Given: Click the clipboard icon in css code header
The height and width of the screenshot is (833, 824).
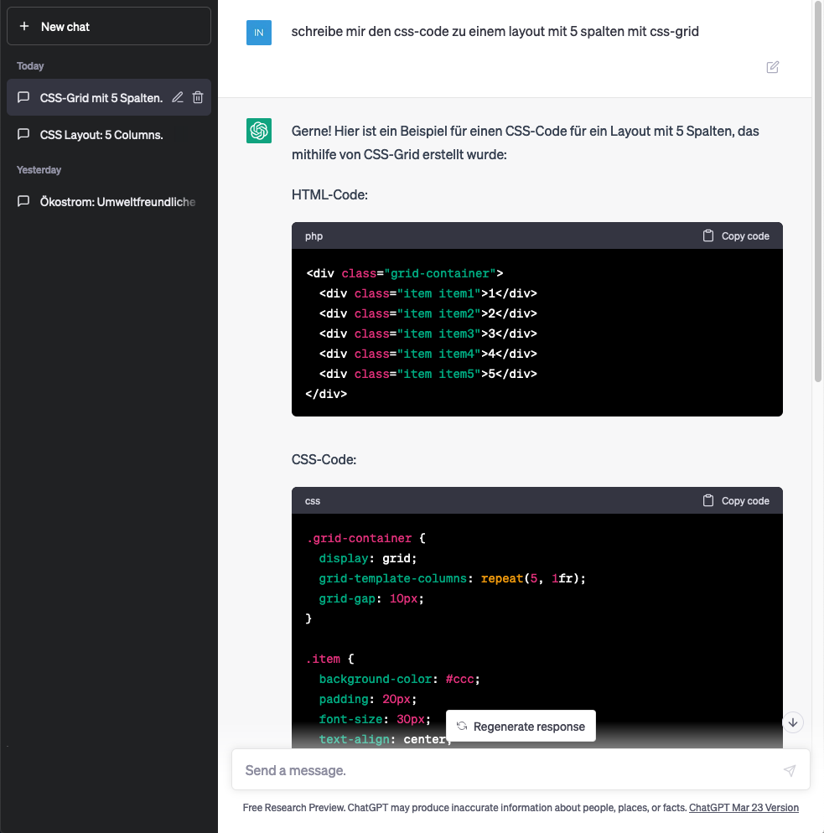Looking at the screenshot, I should click(708, 501).
